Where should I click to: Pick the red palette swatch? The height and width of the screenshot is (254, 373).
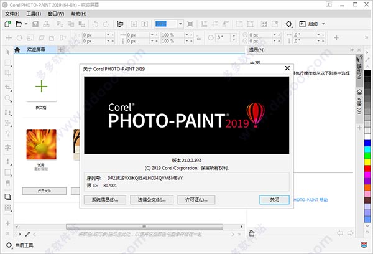tap(367, 169)
